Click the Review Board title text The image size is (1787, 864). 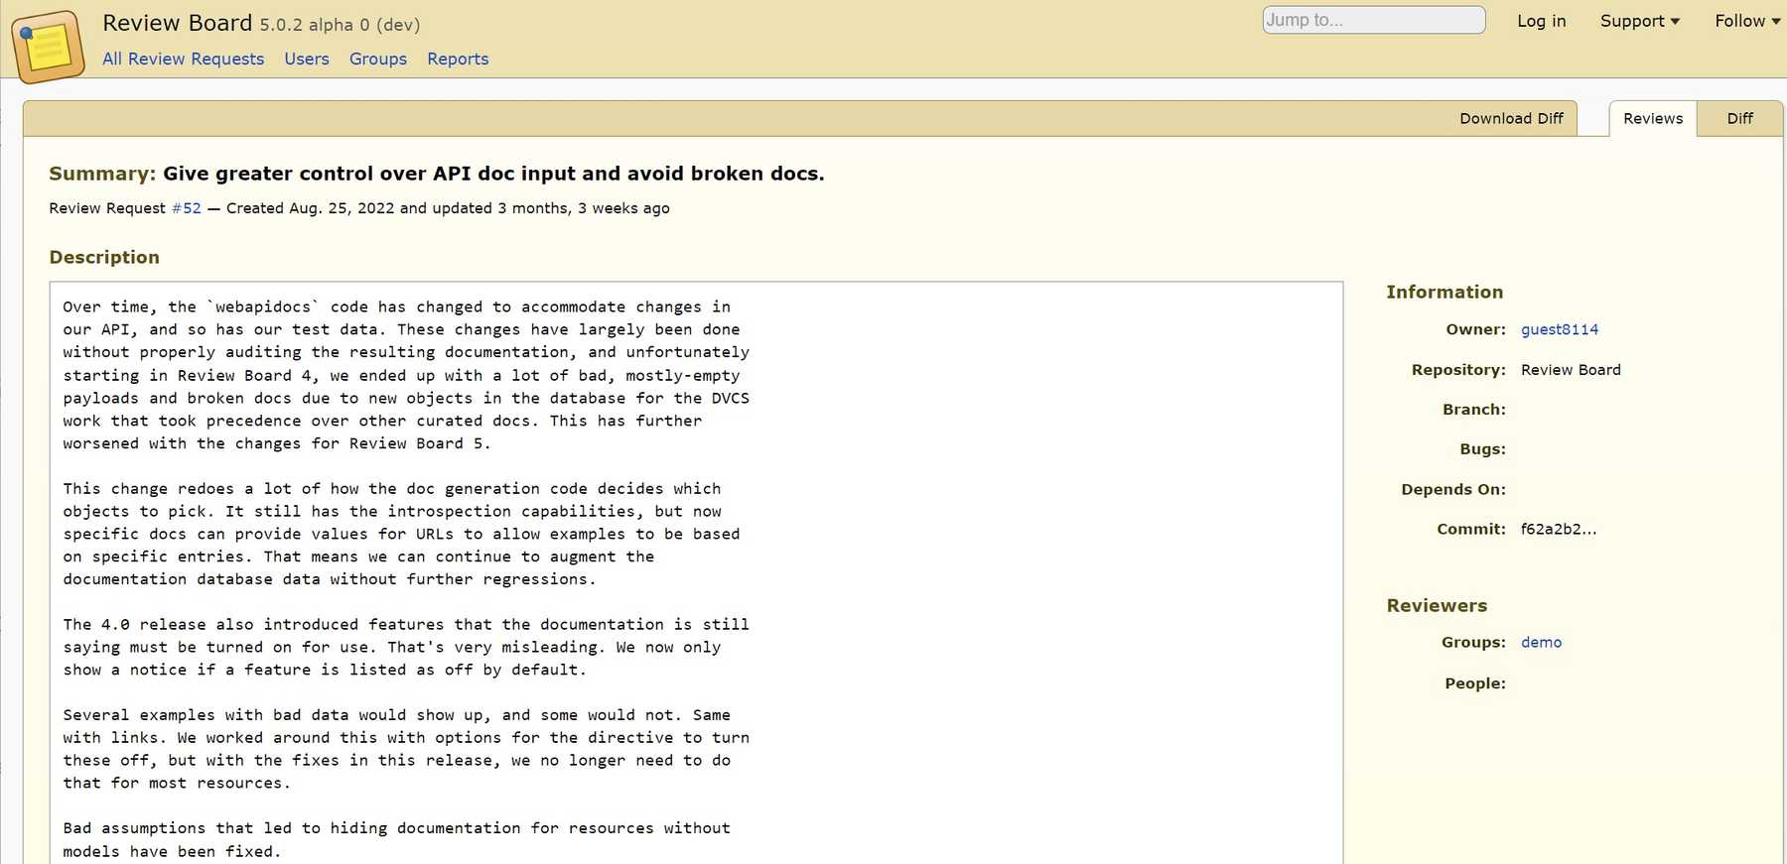(x=177, y=23)
